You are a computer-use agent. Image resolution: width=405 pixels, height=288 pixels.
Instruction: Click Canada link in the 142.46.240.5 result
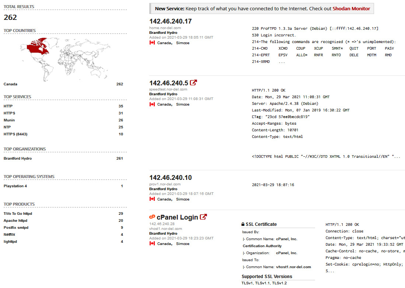[164, 104]
